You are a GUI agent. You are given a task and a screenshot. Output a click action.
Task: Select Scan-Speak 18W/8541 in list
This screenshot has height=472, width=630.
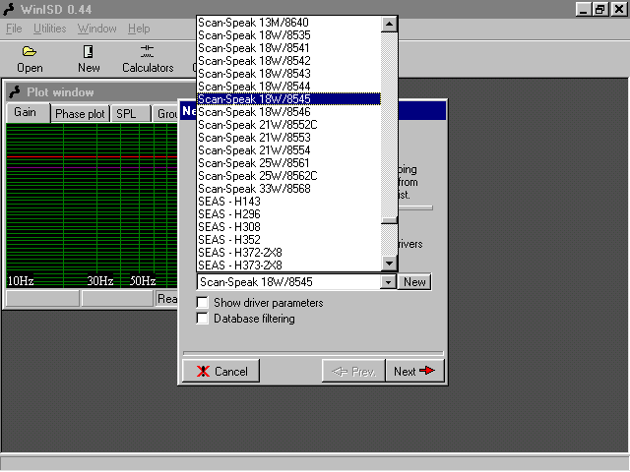(x=288, y=48)
